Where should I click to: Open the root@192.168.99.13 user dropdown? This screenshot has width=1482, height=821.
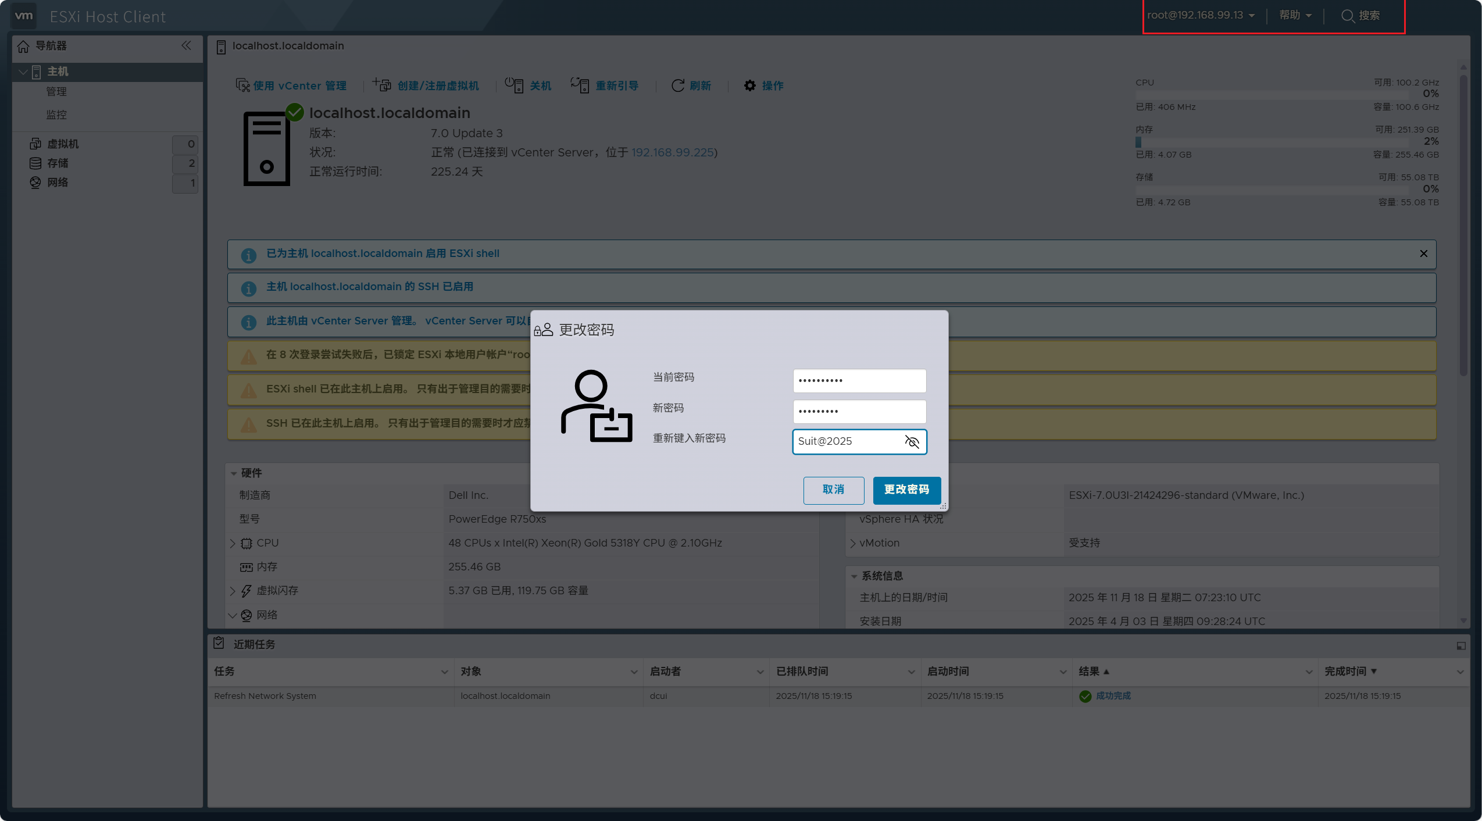pyautogui.click(x=1200, y=15)
